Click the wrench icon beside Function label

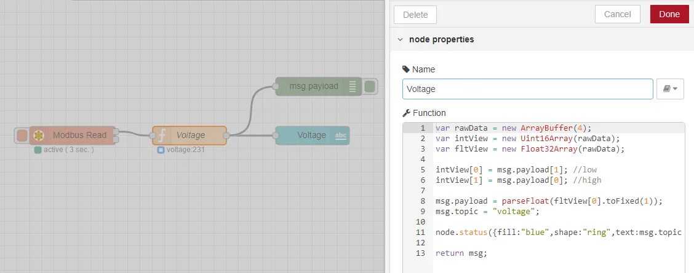point(406,113)
